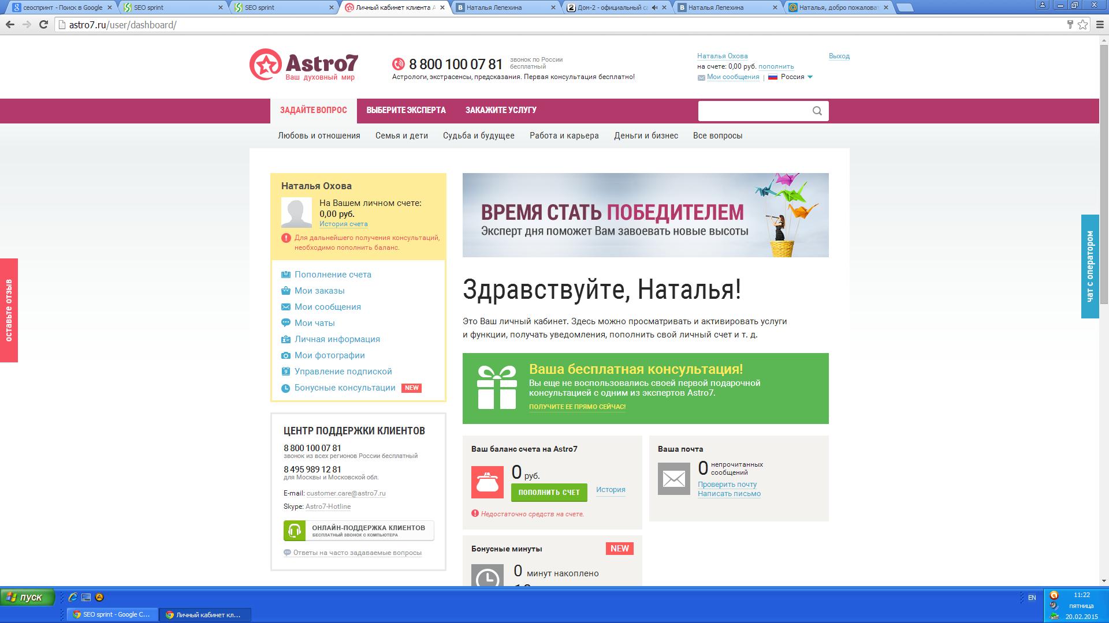Open SEO sprint taskbar window
This screenshot has height=623, width=1109.
[x=113, y=614]
